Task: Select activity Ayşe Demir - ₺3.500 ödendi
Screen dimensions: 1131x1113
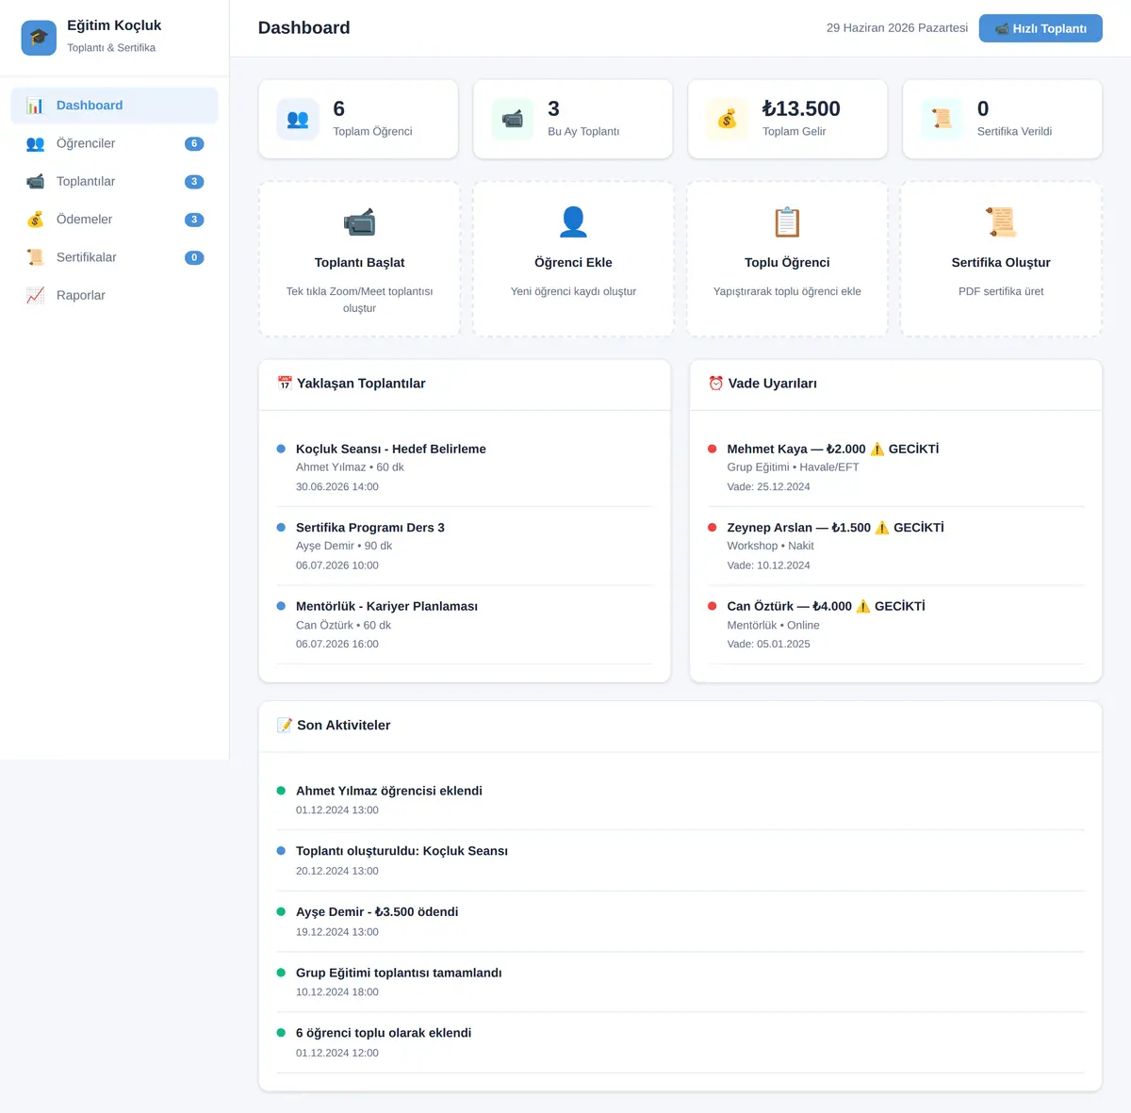Action: point(680,921)
